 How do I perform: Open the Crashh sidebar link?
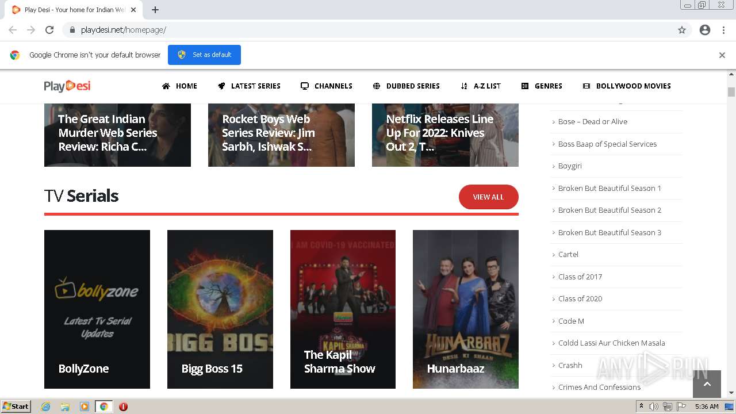point(570,365)
